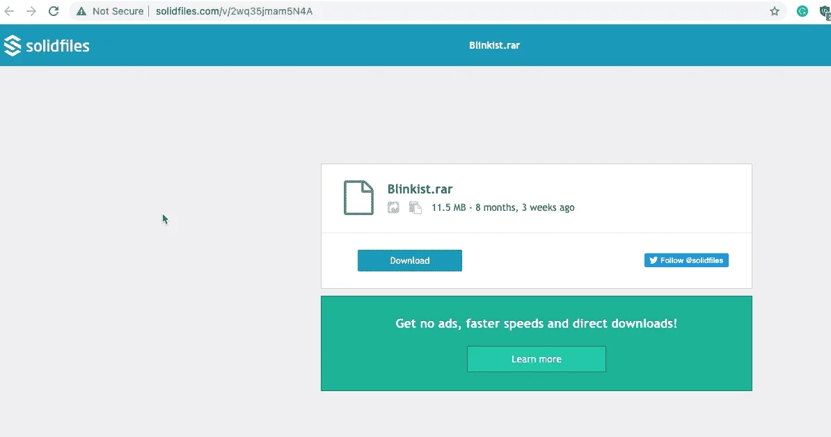Download the Blinkist.rar file
Image resolution: width=831 pixels, height=437 pixels.
410,261
